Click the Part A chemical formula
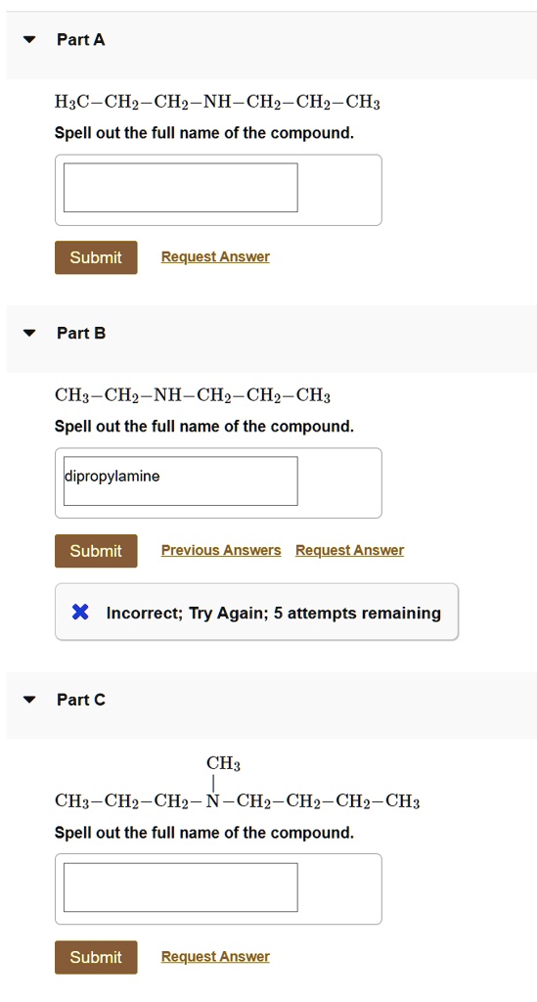 [218, 102]
